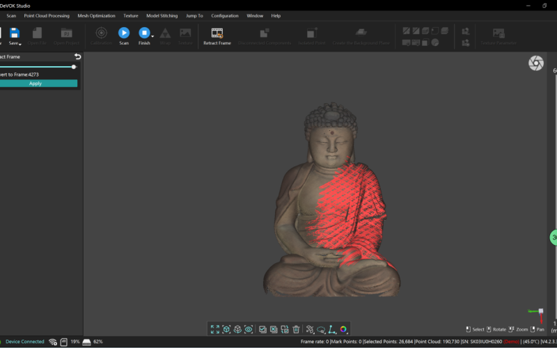Expand the Save dropdown arrow

coord(20,45)
